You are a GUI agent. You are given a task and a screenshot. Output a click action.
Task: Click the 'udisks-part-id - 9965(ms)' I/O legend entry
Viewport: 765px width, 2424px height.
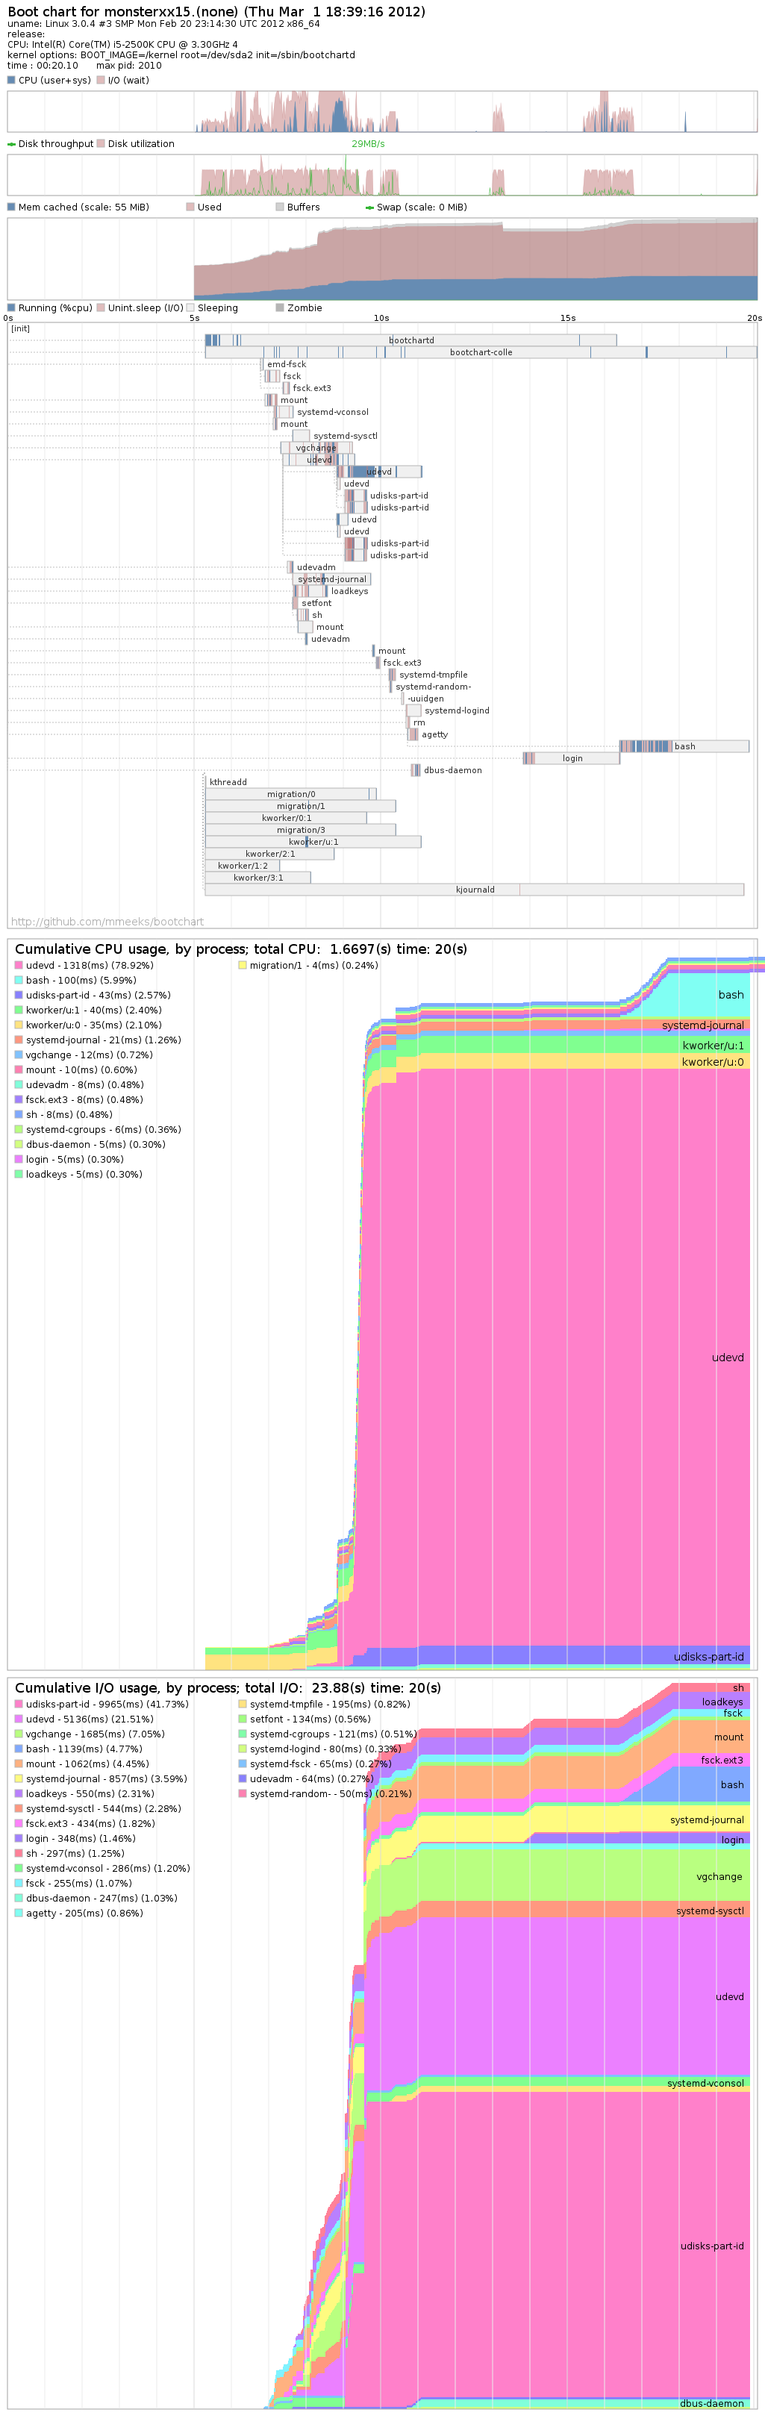click(106, 1704)
